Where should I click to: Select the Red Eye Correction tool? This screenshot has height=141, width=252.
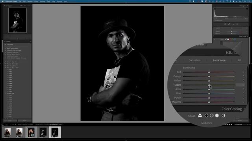point(233,24)
